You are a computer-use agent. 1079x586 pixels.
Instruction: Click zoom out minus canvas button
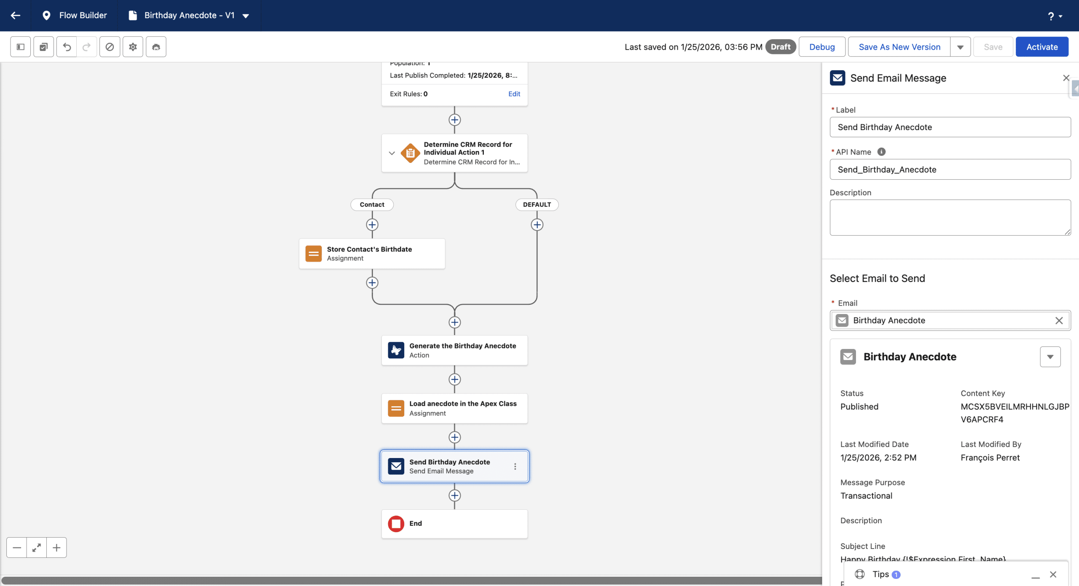17,548
